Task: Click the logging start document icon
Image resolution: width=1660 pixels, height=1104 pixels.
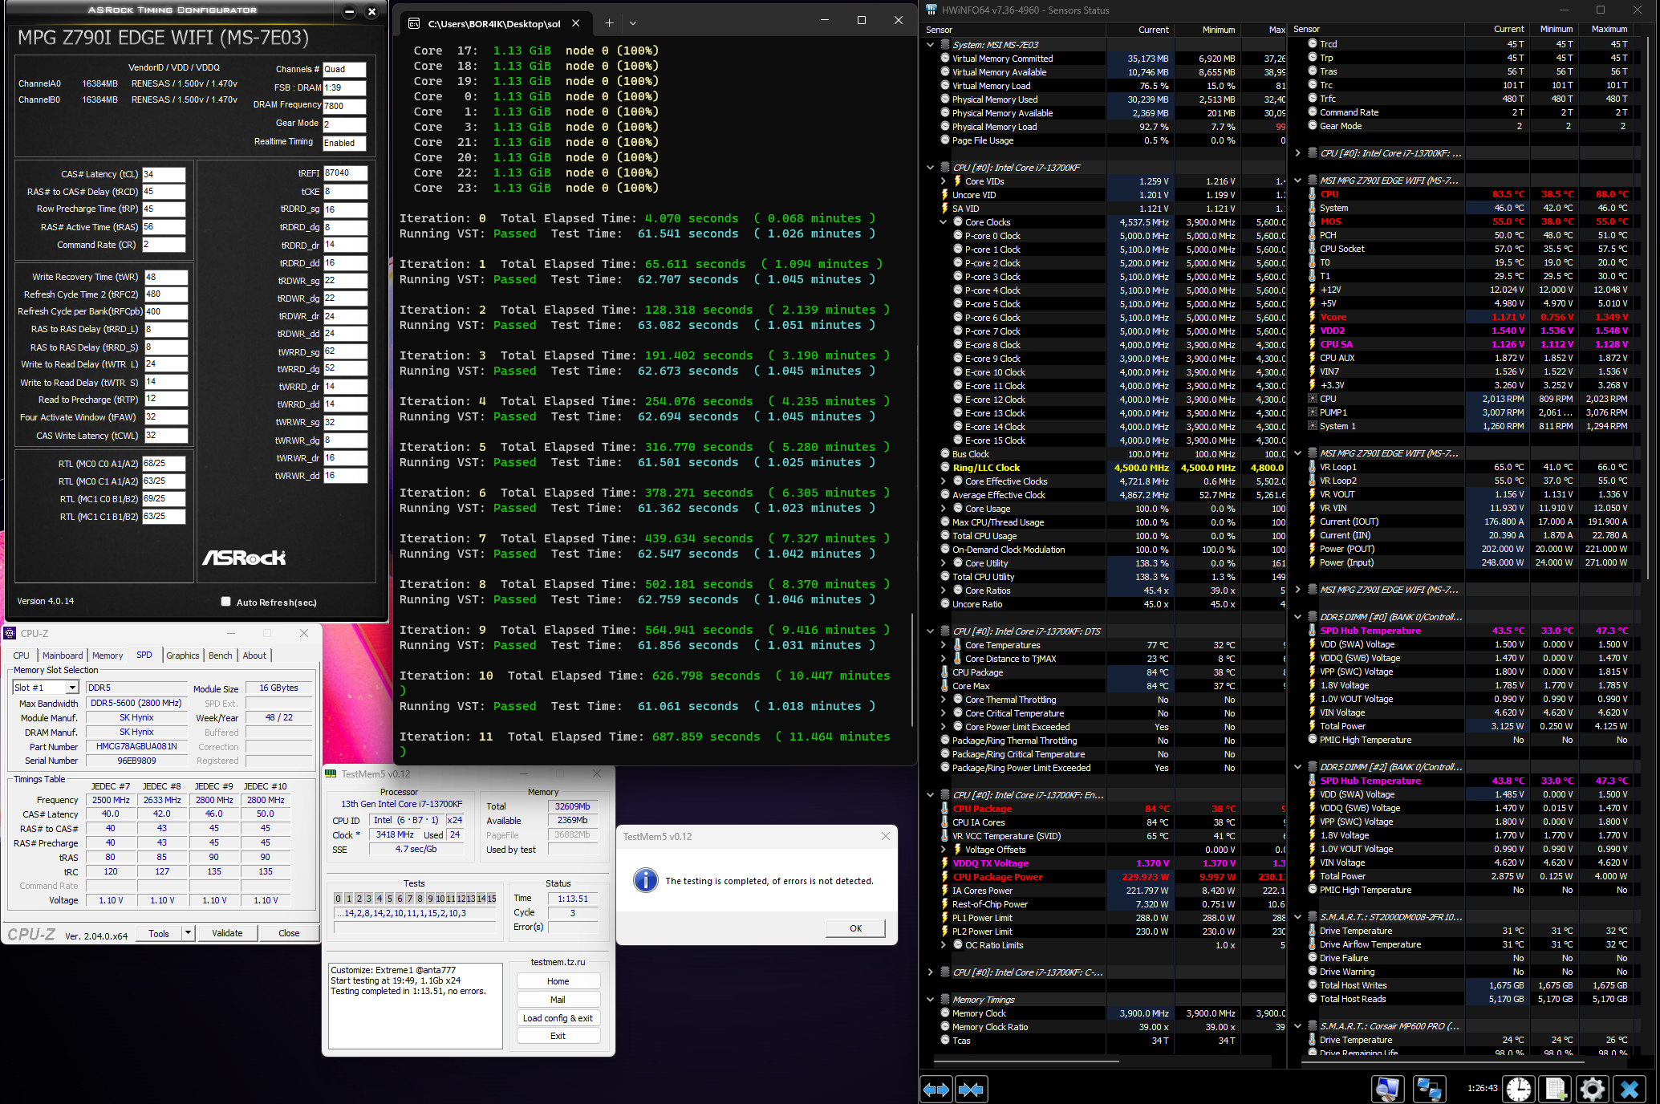Action: click(1556, 1089)
